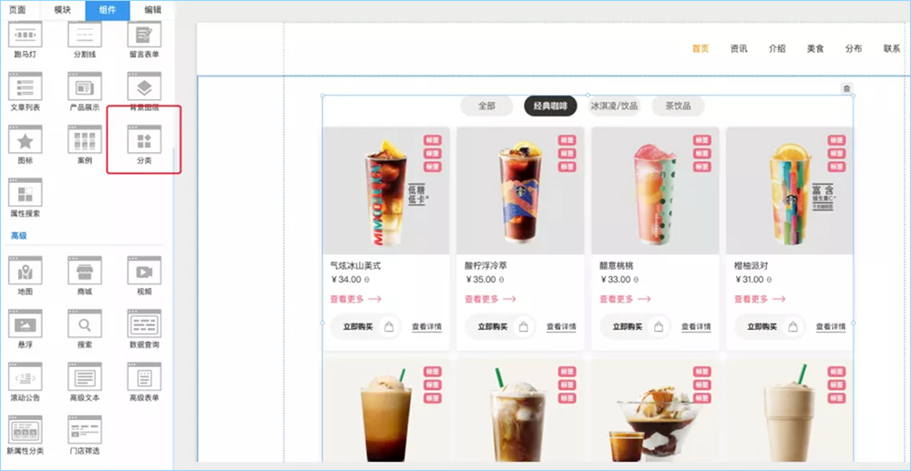The height and width of the screenshot is (471, 911).
Task: Select the 高级表单 advanced form component
Action: click(144, 382)
